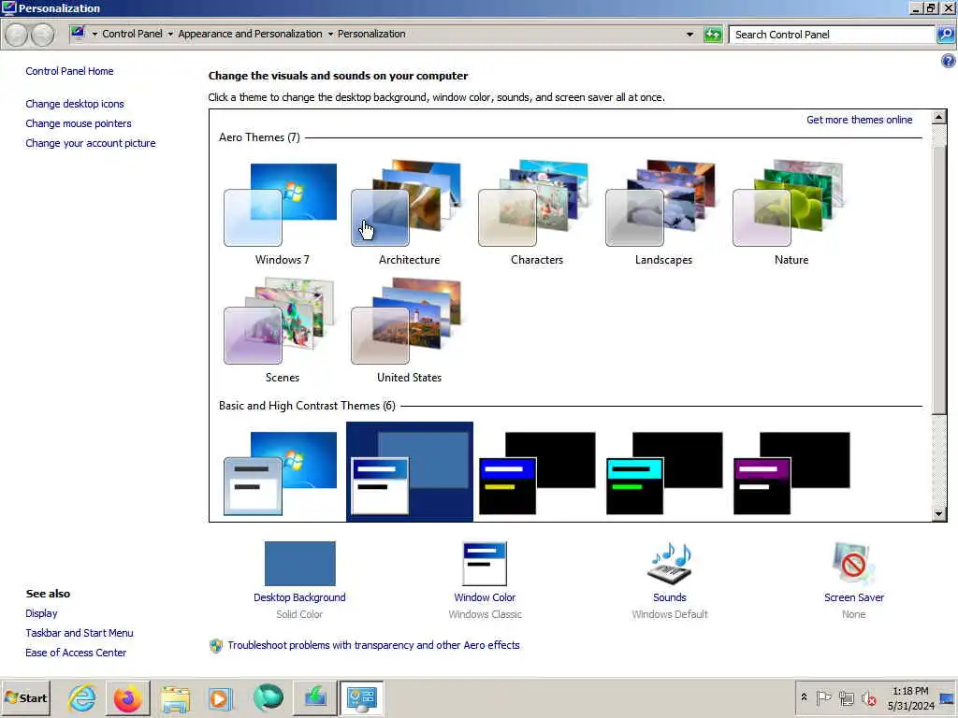This screenshot has width=958, height=718.
Task: Click the address bar Control Panel icon
Action: click(78, 33)
